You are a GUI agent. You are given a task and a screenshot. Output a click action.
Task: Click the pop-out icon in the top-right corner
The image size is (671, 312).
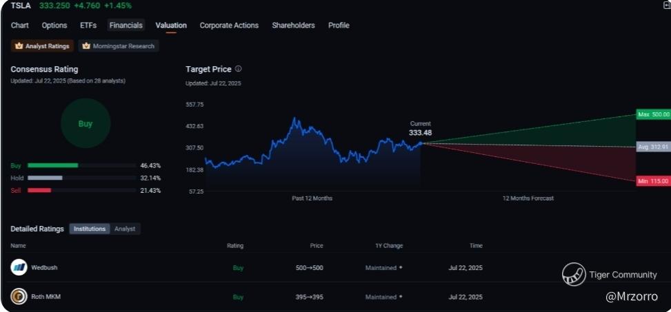pos(666,6)
